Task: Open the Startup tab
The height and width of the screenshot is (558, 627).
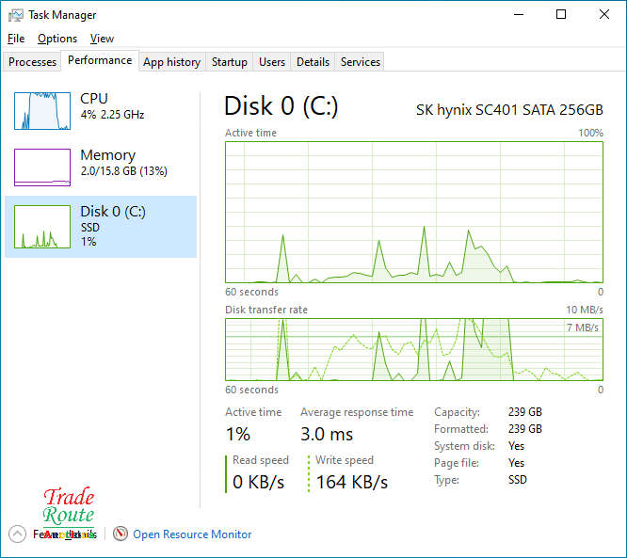Action: [229, 62]
